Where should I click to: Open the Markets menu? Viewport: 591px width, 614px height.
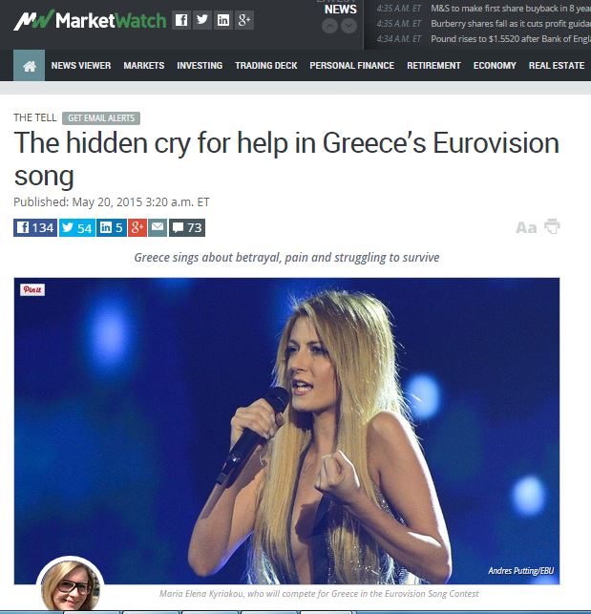click(x=144, y=65)
